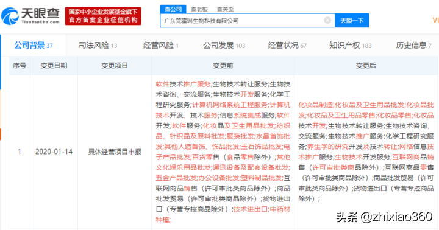Click the company name search input field
This screenshot has width=439, height=230.
coord(248,21)
